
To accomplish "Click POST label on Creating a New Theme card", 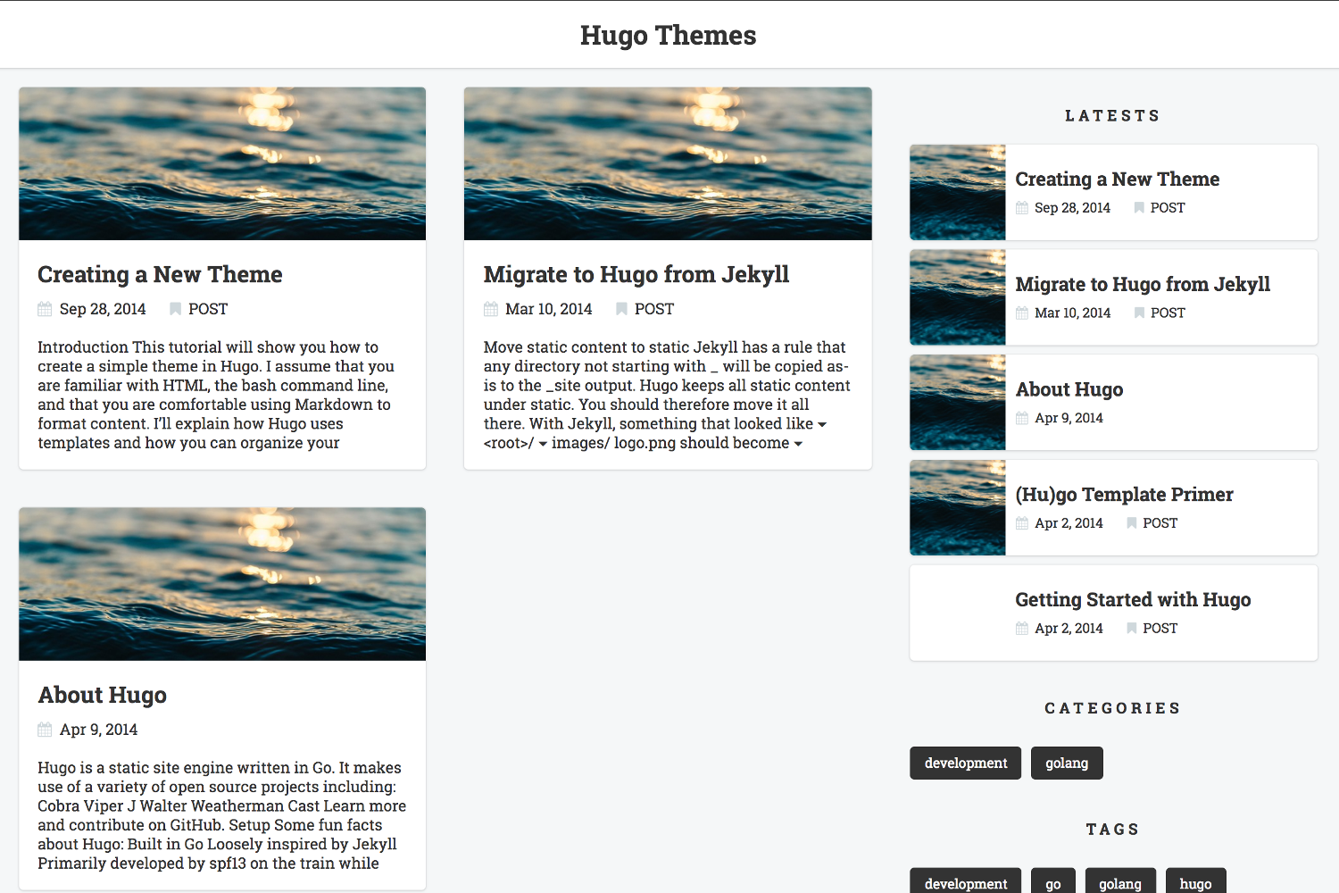I will (x=208, y=309).
